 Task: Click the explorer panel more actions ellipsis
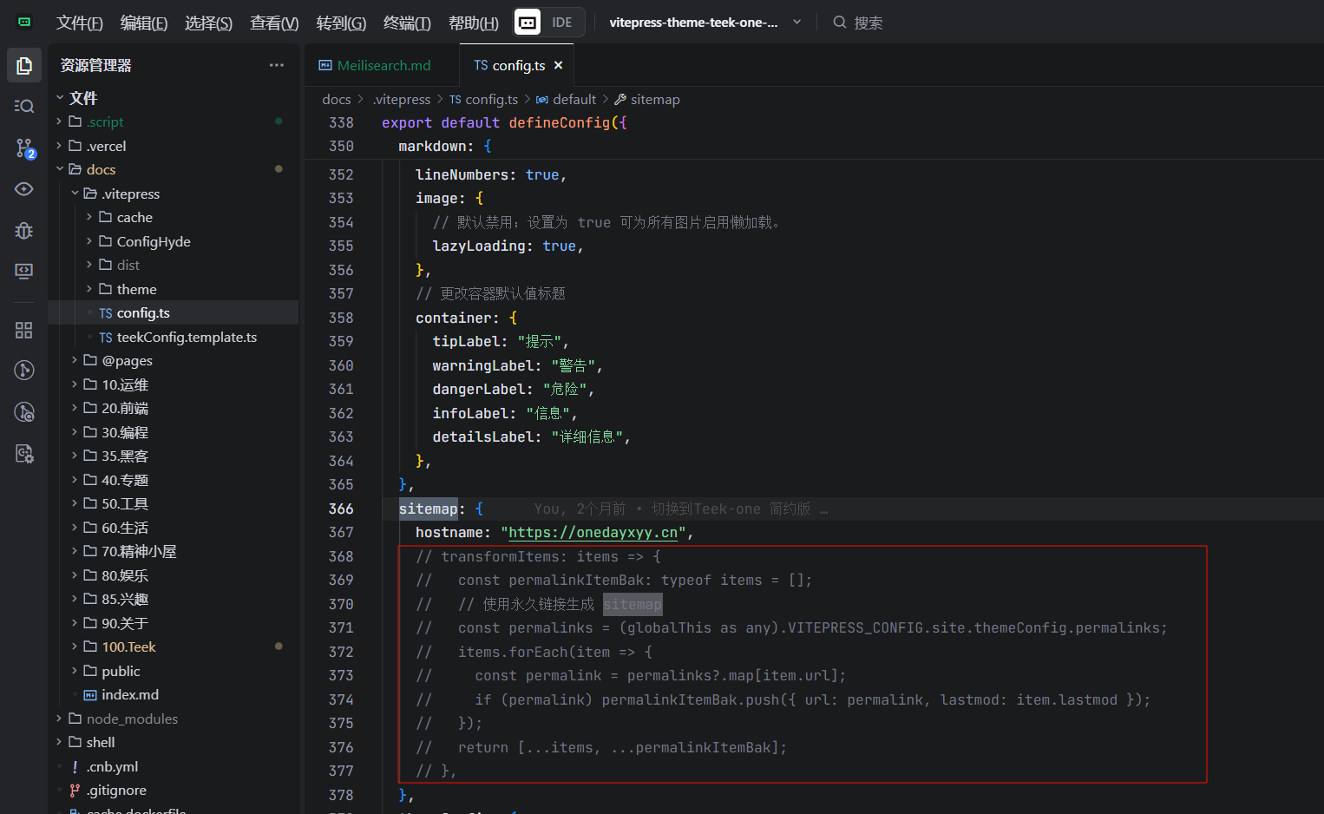276,65
